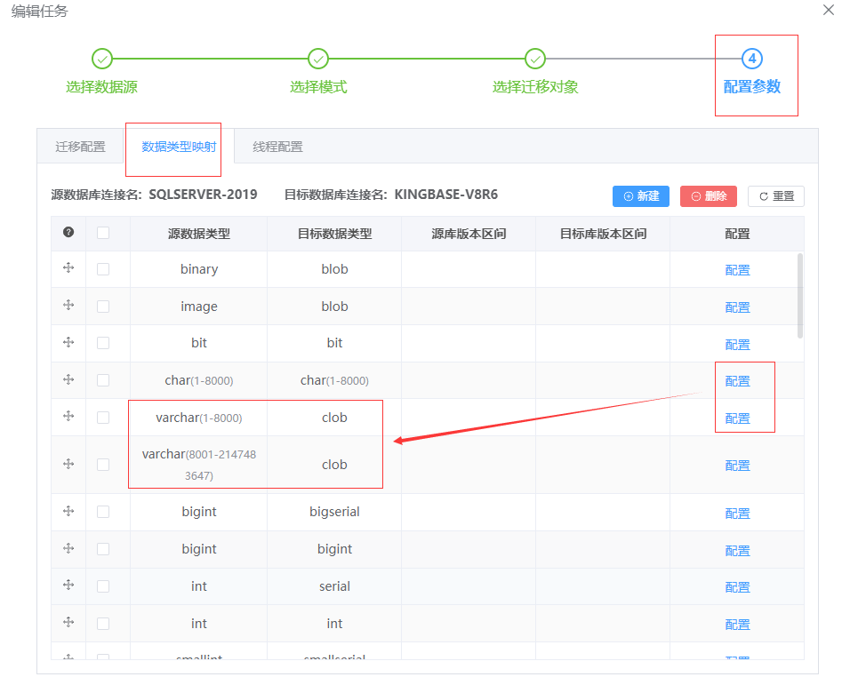Click the 重置 reset button
The image size is (842, 685).
[776, 196]
